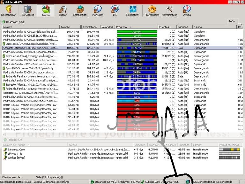
Task: Click the 77.7% progress bar of Cube.Zero
Action: point(137,44)
